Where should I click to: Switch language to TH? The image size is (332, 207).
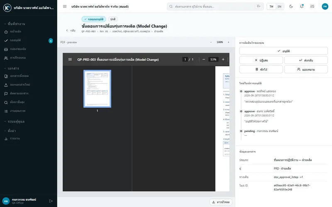271,7
